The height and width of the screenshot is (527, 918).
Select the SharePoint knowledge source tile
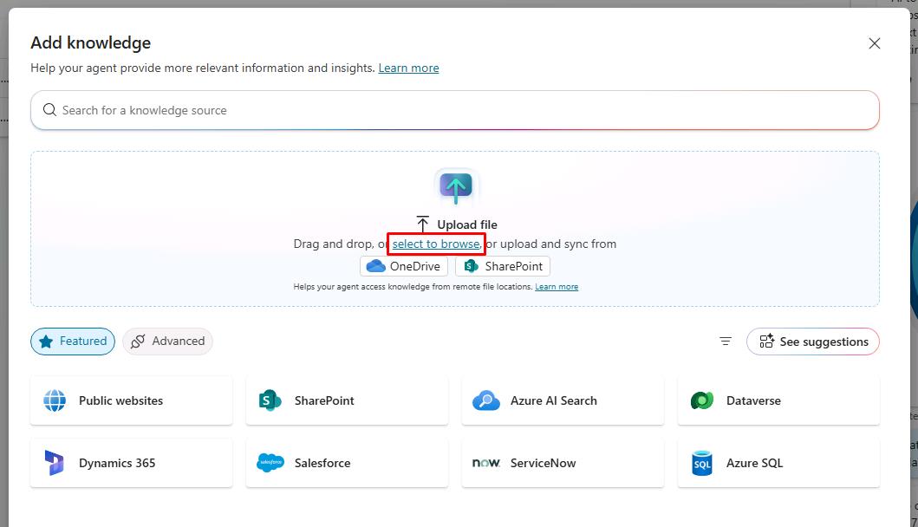[347, 400]
